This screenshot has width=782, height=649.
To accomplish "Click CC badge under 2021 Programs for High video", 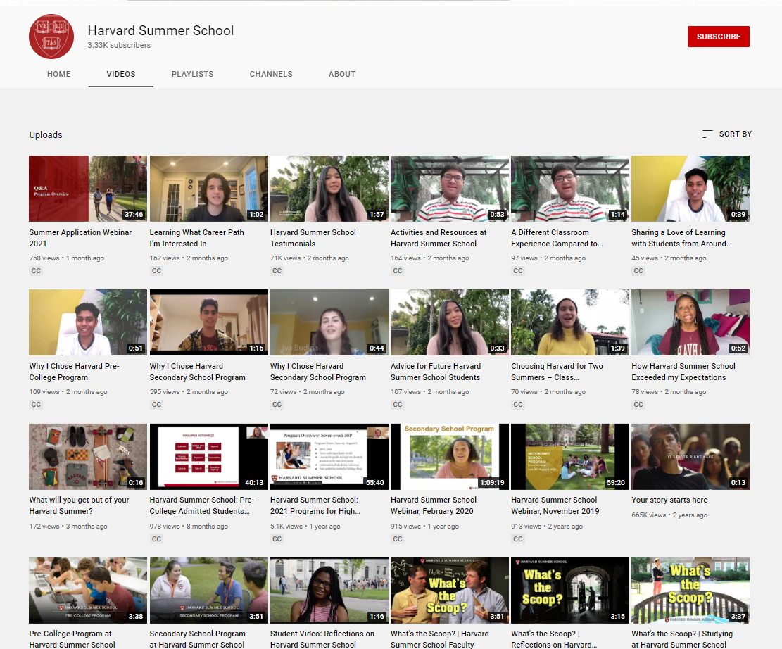I will click(277, 538).
